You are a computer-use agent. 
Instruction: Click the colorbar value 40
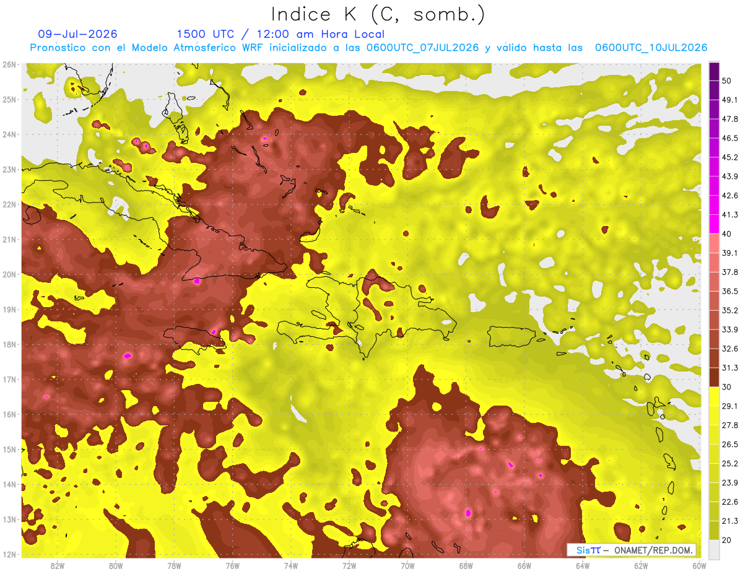(727, 233)
